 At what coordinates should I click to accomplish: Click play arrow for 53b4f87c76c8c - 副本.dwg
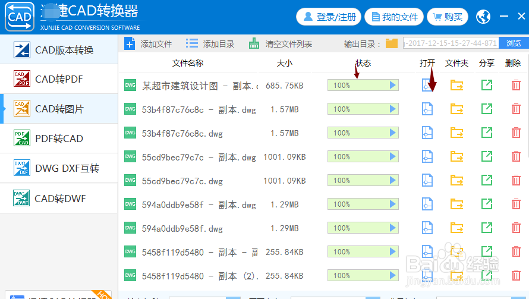392,109
